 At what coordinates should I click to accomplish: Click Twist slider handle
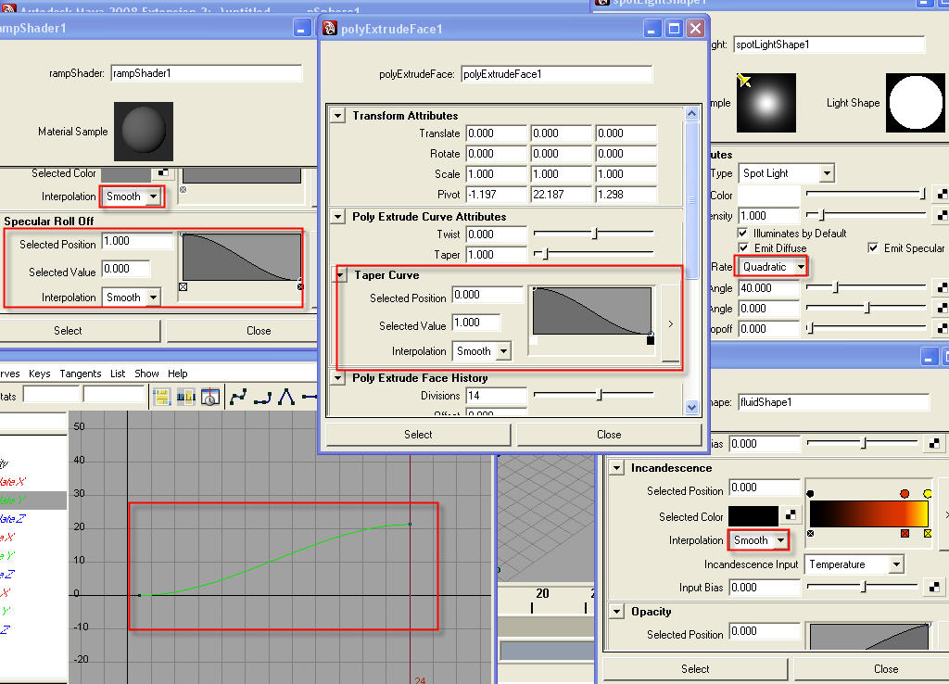pos(594,234)
